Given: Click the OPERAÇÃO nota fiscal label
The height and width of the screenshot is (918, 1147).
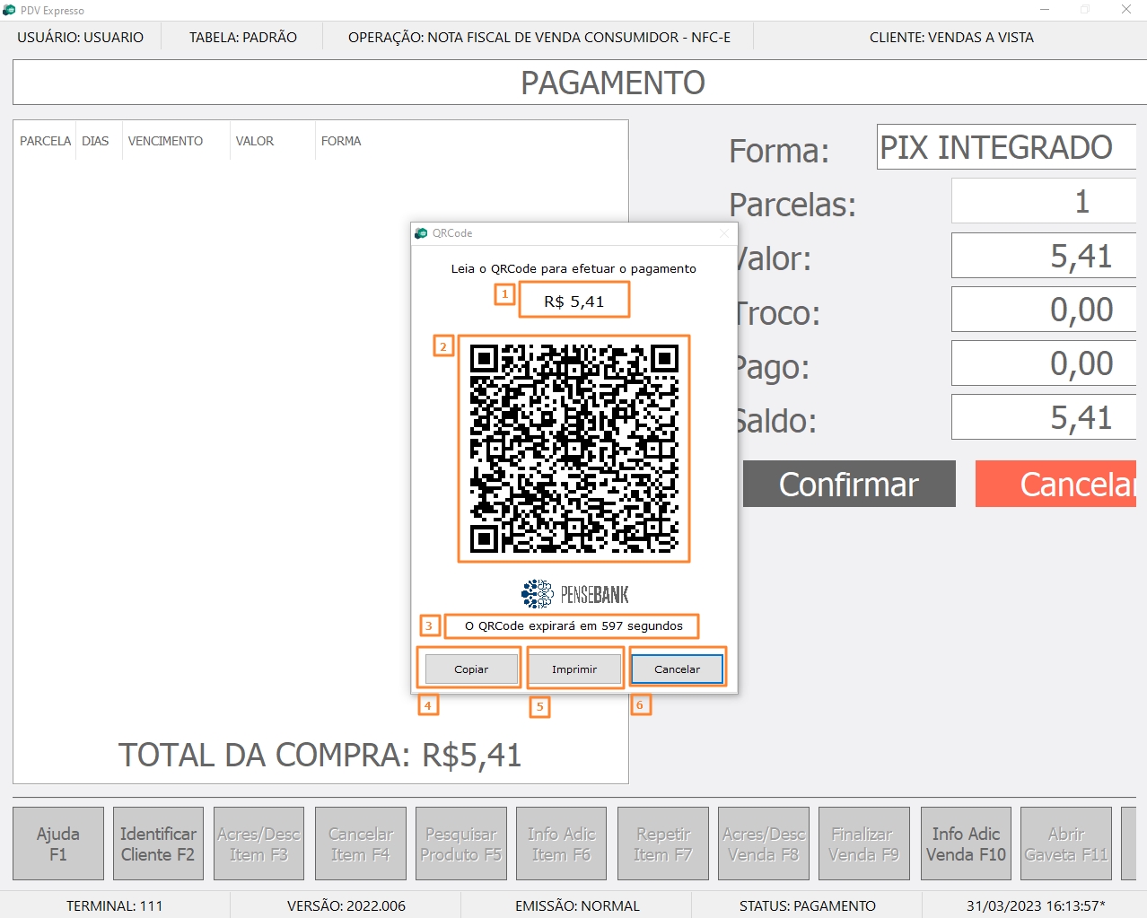Looking at the screenshot, I should click(539, 38).
